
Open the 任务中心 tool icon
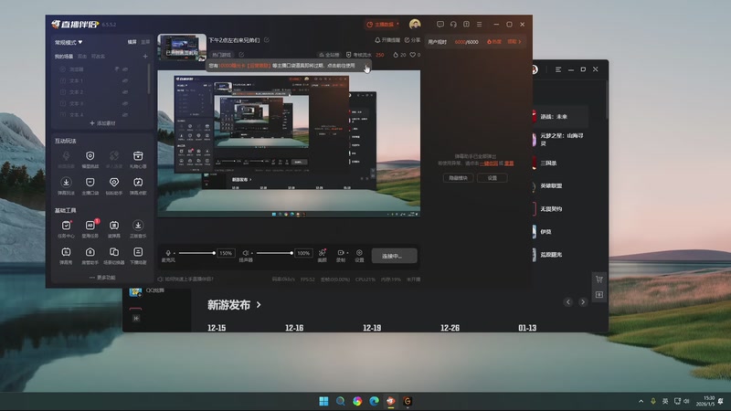point(66,226)
